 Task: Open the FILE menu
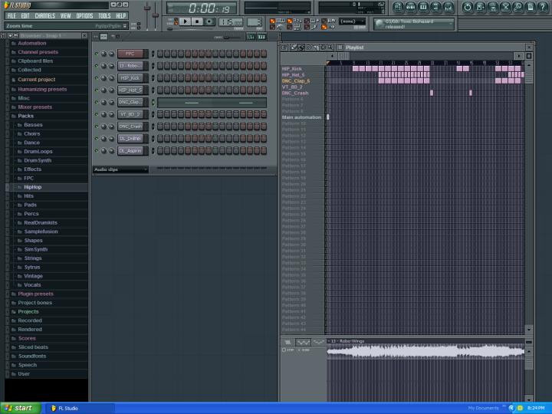click(11, 16)
